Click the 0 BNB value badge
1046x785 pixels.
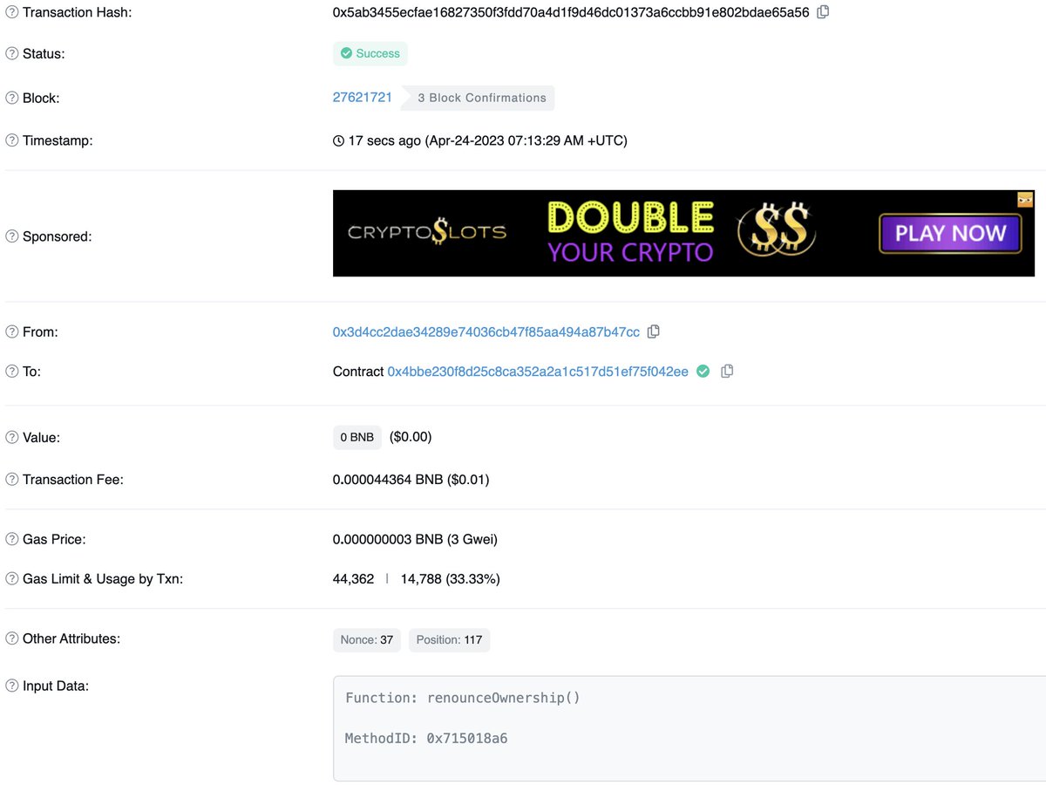tap(357, 437)
